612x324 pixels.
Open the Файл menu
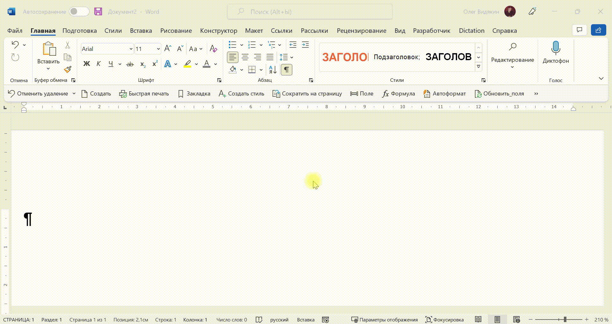[15, 31]
